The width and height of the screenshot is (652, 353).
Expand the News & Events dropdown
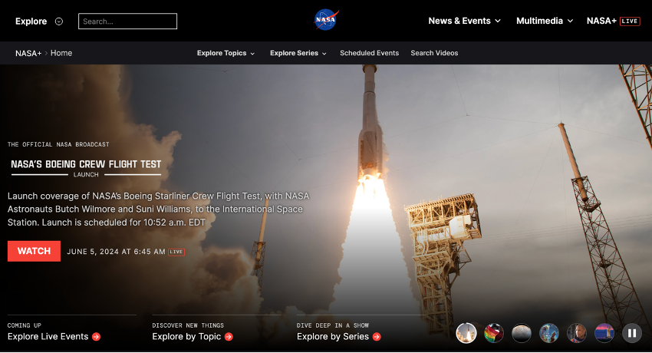pos(465,21)
